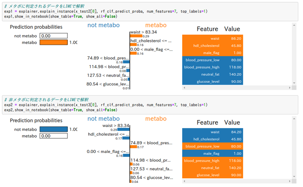Click the male_flag row in first table
The width and height of the screenshot is (303, 187).
point(212,53)
